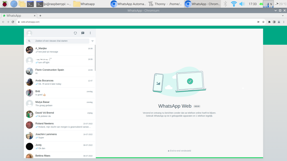Toggle the unread chats filter

(92, 41)
